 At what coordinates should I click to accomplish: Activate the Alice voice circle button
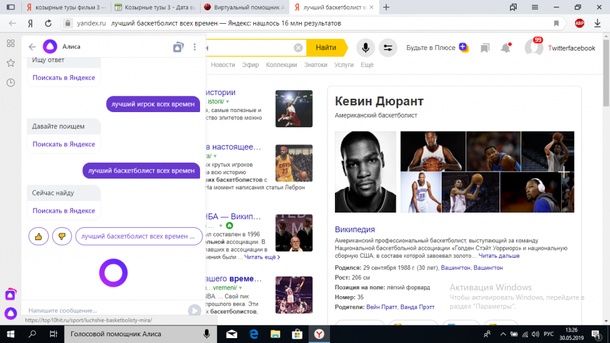coord(113,273)
